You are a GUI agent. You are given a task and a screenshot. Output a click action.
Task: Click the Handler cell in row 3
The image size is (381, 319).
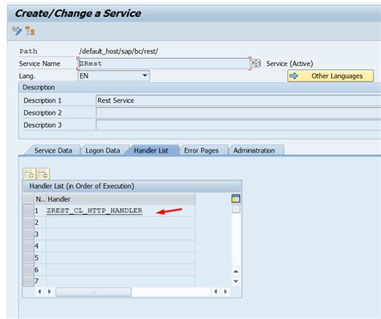(121, 234)
